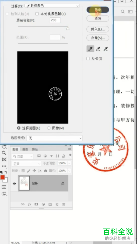Click the white background color swatch
Image resolution: width=137 pixels, height=244 pixels.
[6, 181]
